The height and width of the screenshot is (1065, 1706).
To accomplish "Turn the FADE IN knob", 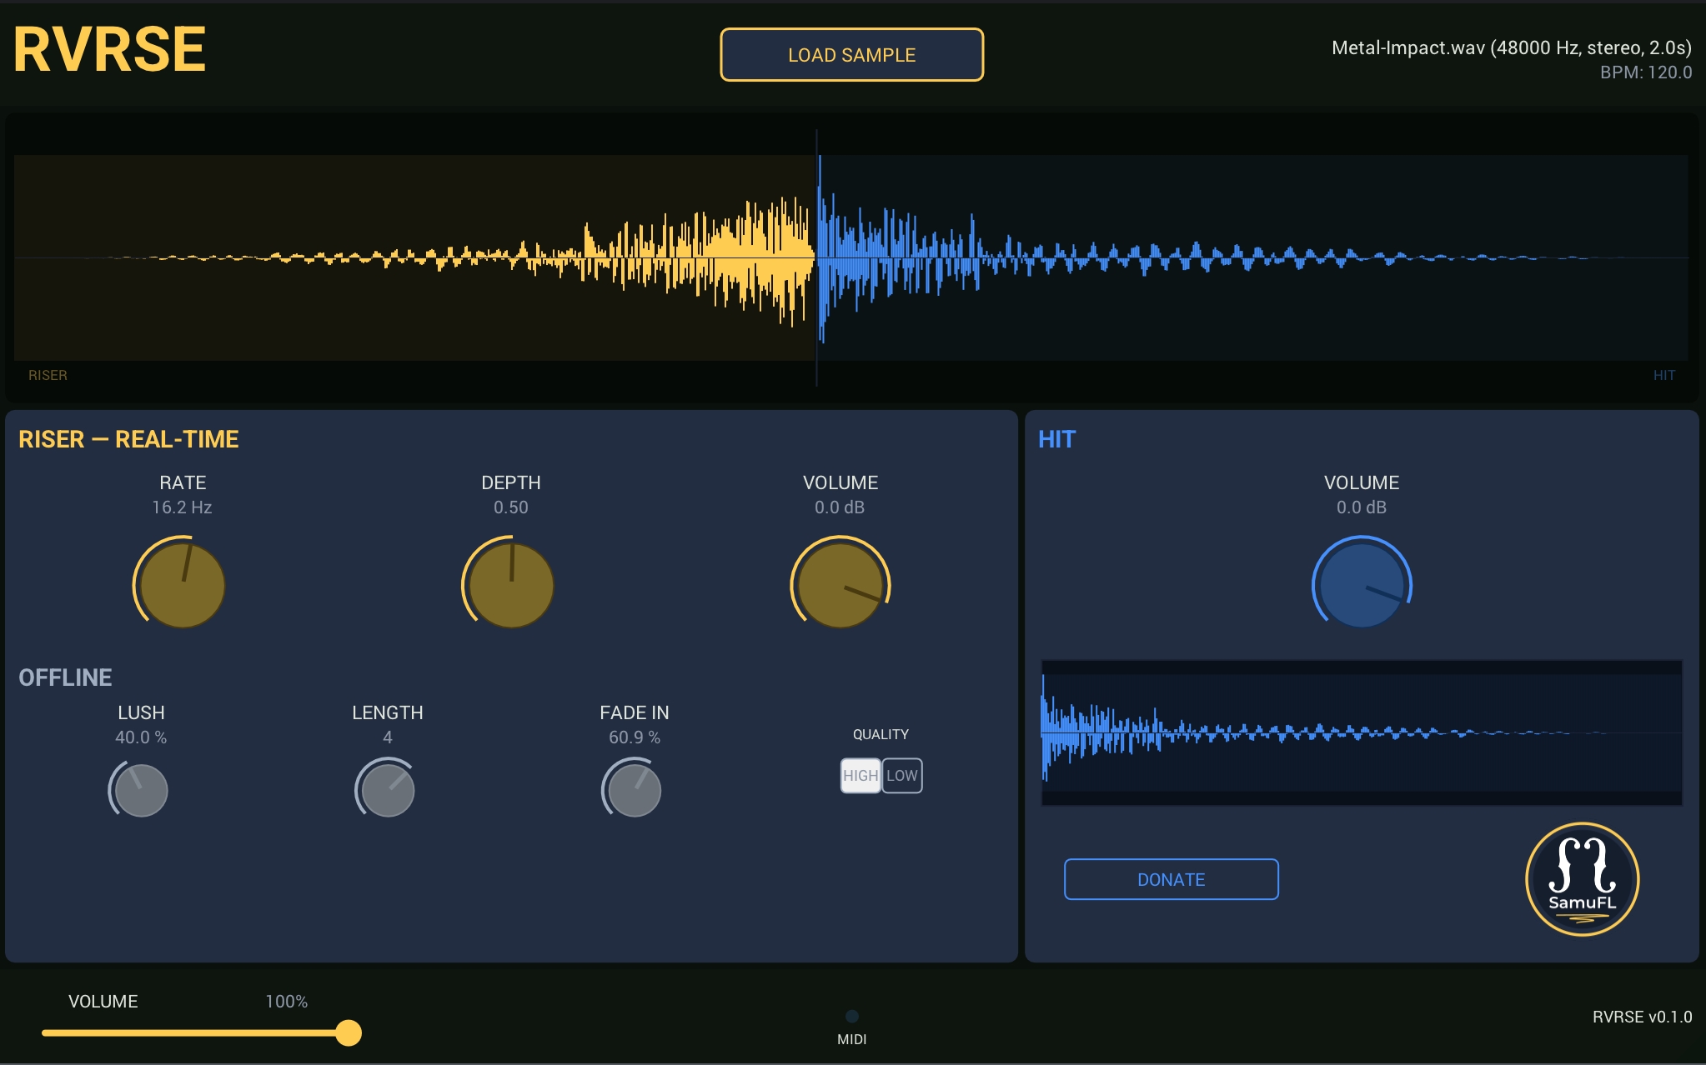I will click(x=633, y=789).
